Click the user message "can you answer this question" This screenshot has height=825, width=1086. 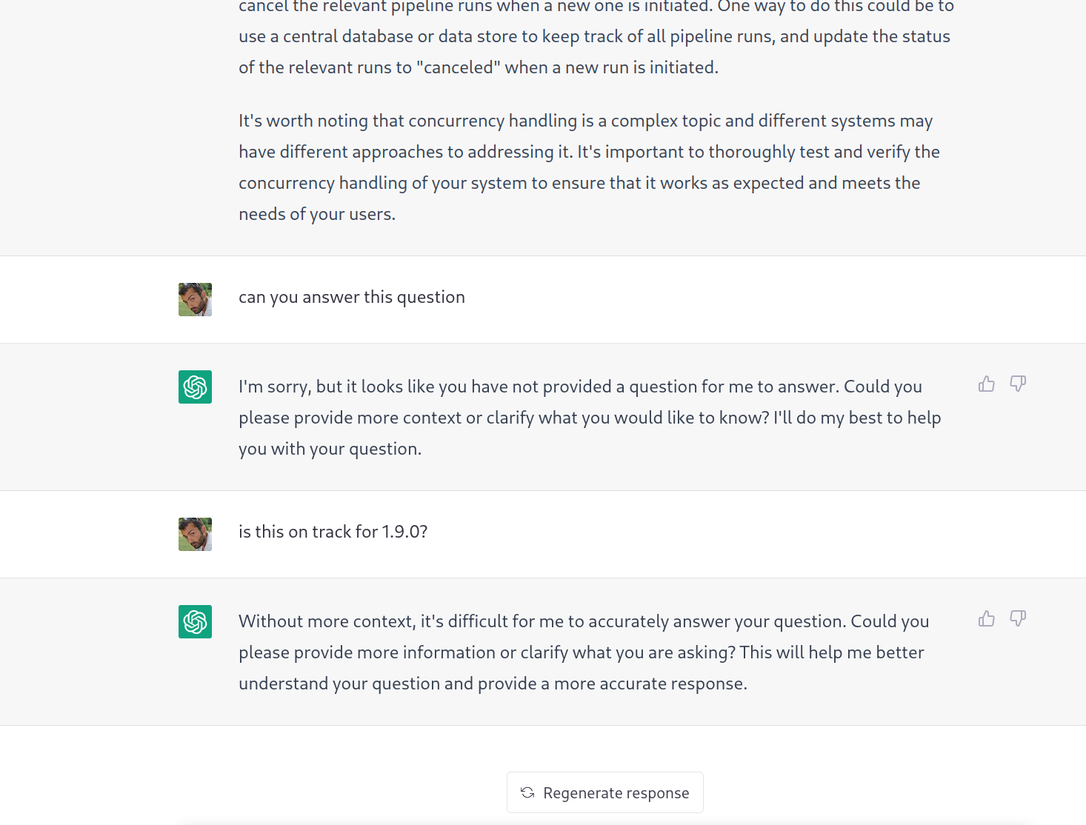pyautogui.click(x=351, y=297)
